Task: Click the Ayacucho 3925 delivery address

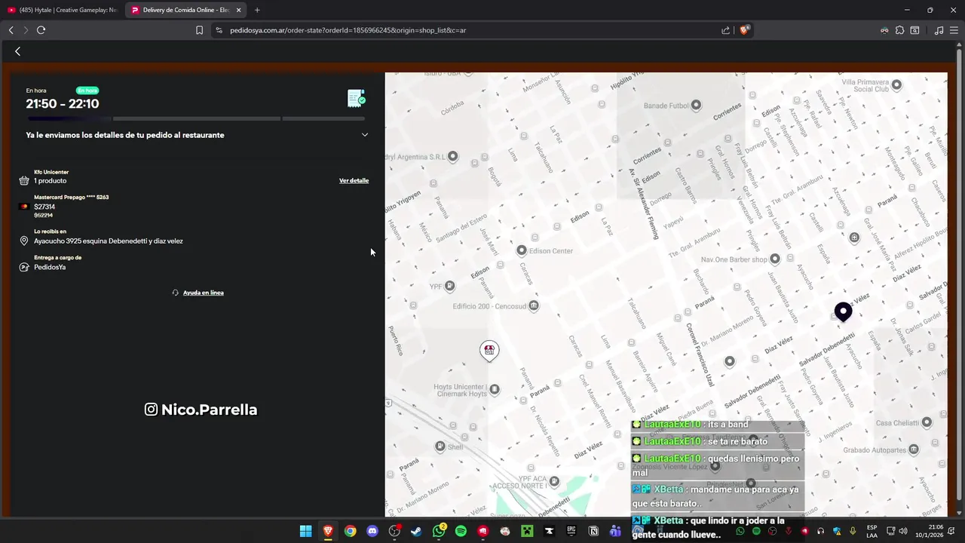Action: (109, 241)
